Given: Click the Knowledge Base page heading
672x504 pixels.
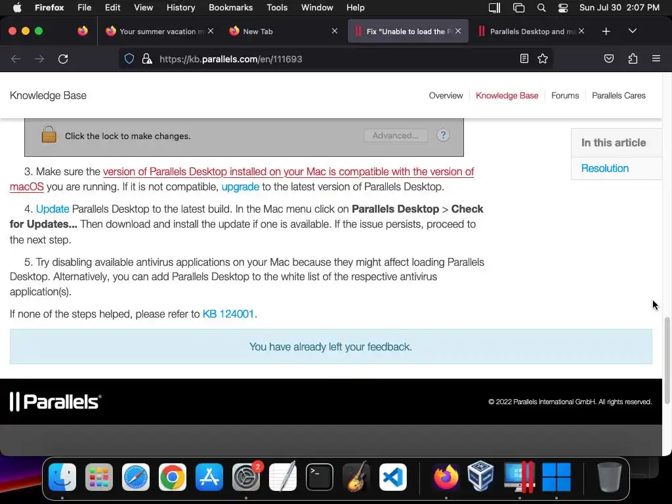Looking at the screenshot, I should coord(48,96).
